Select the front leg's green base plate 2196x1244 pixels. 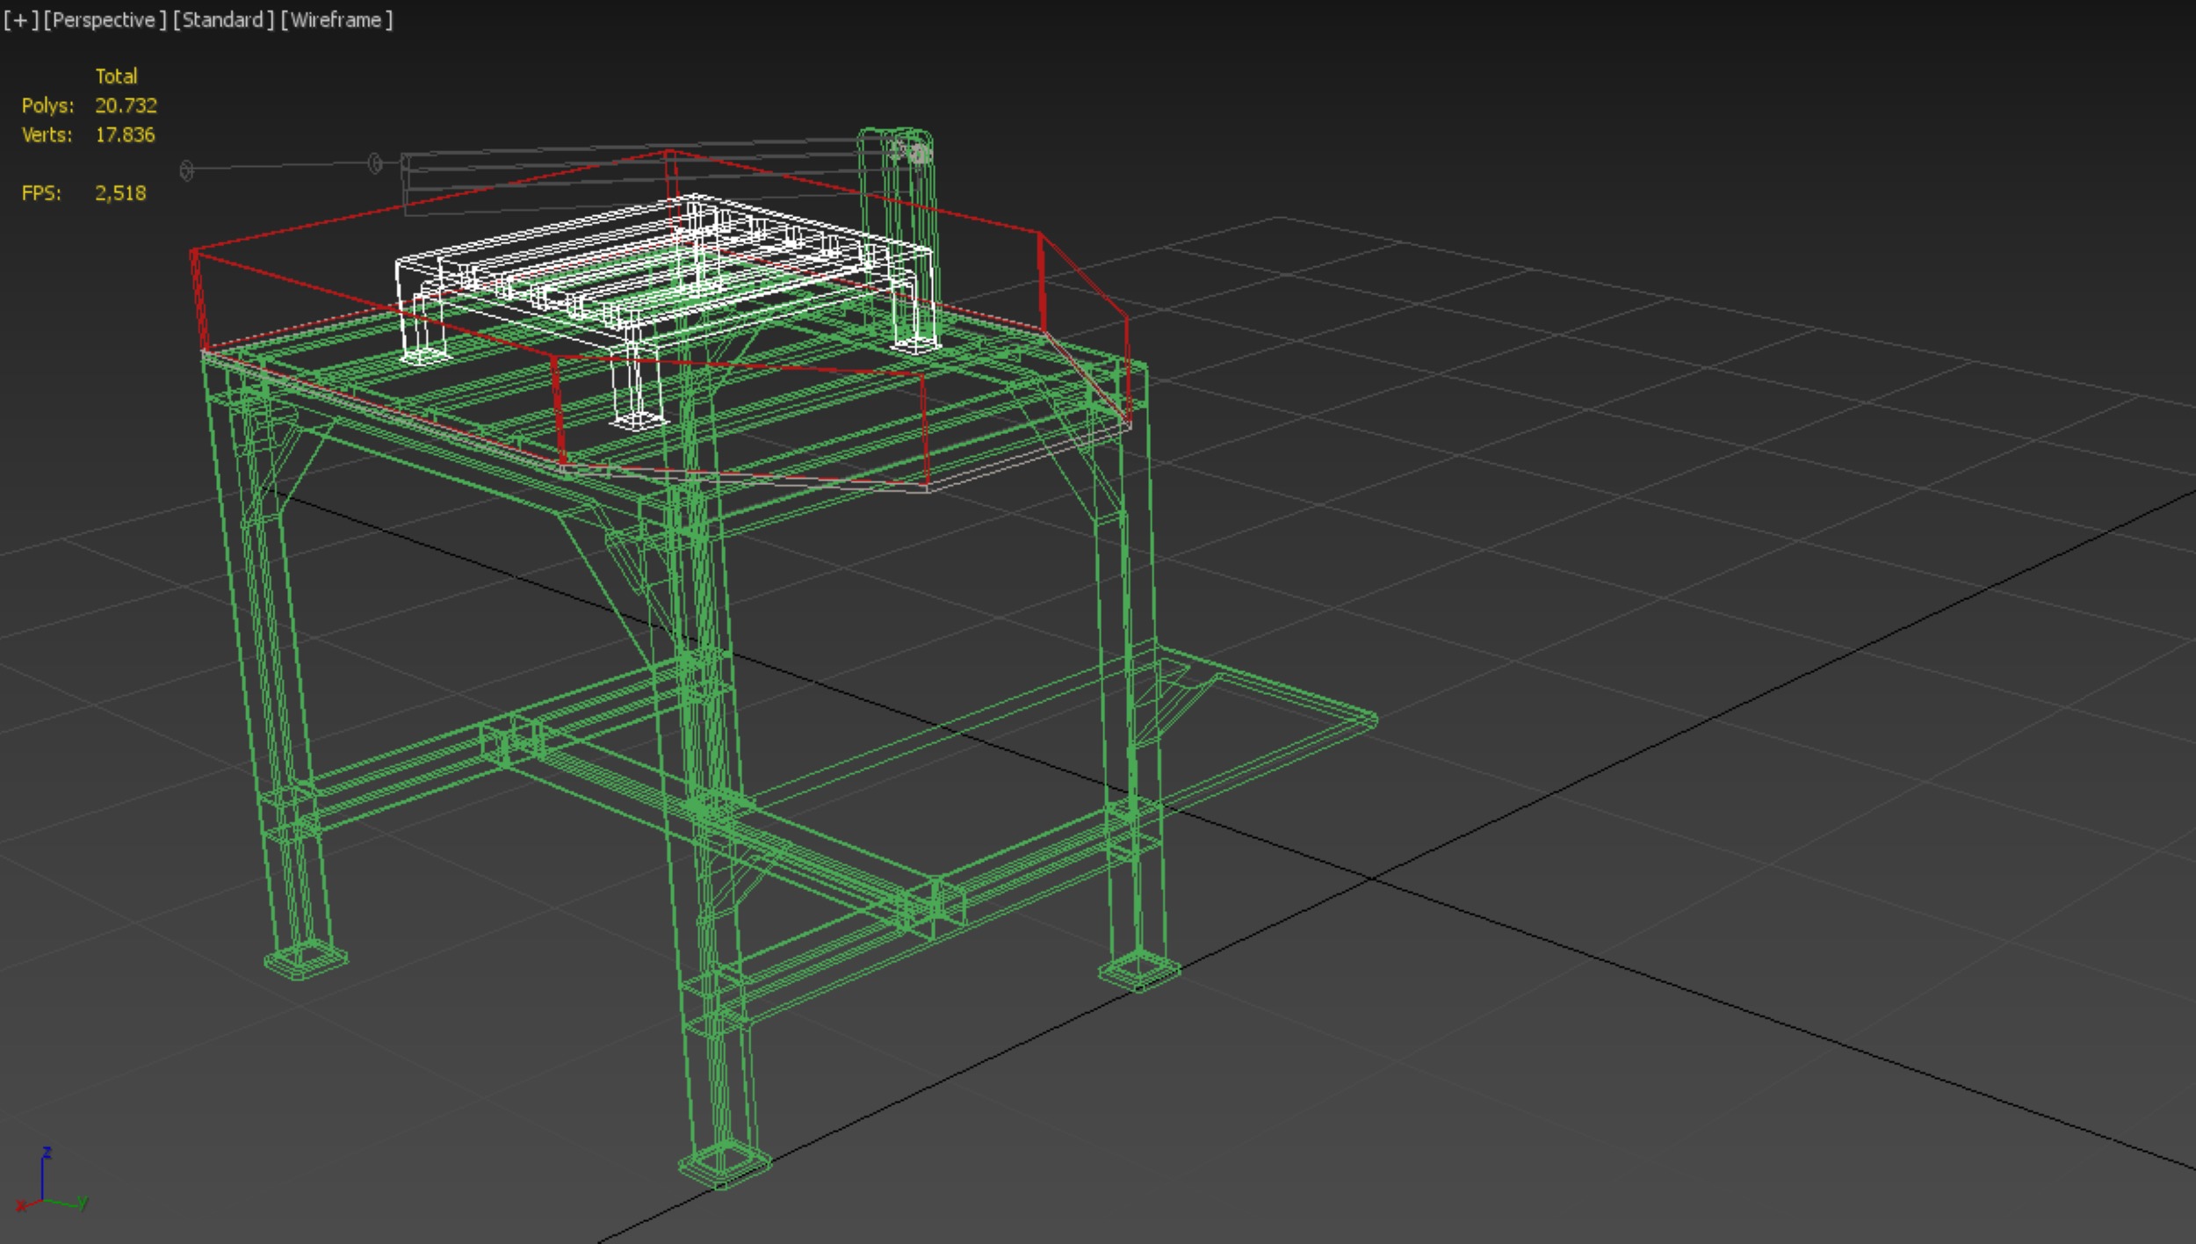pos(725,1164)
